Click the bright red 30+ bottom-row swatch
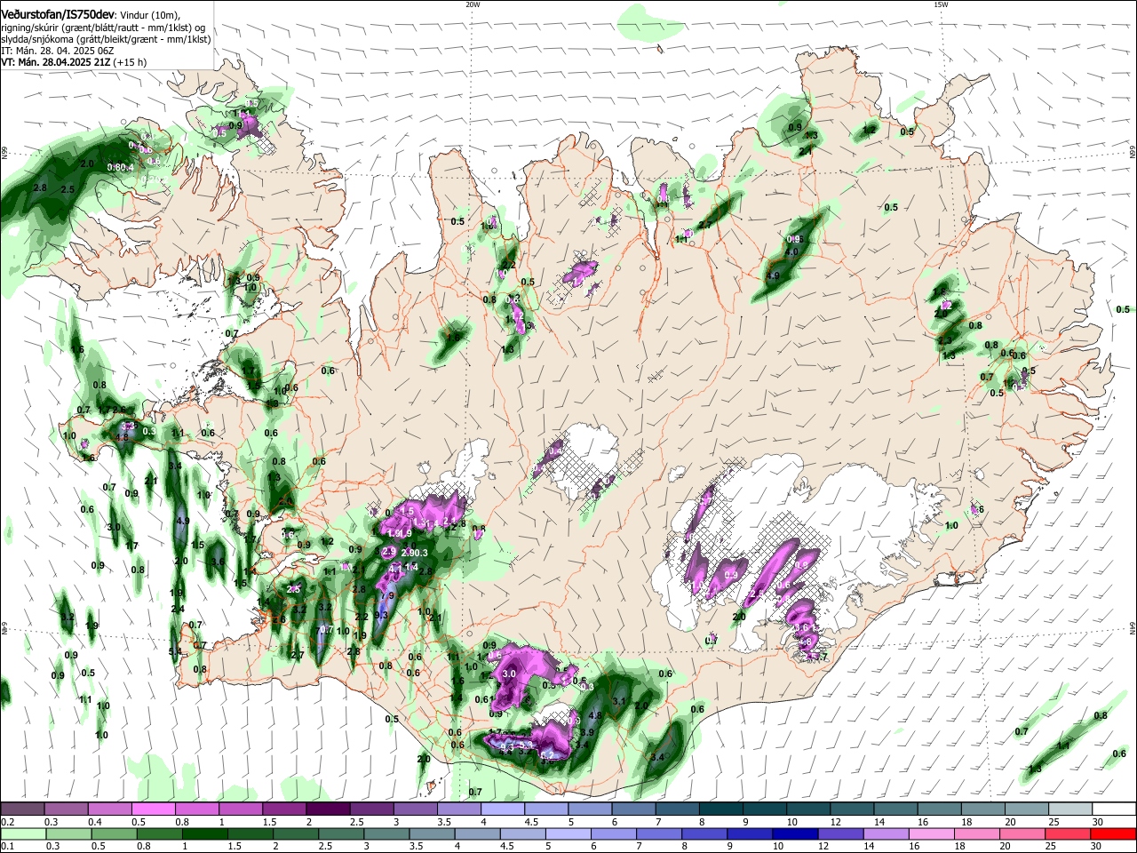 point(1113,833)
